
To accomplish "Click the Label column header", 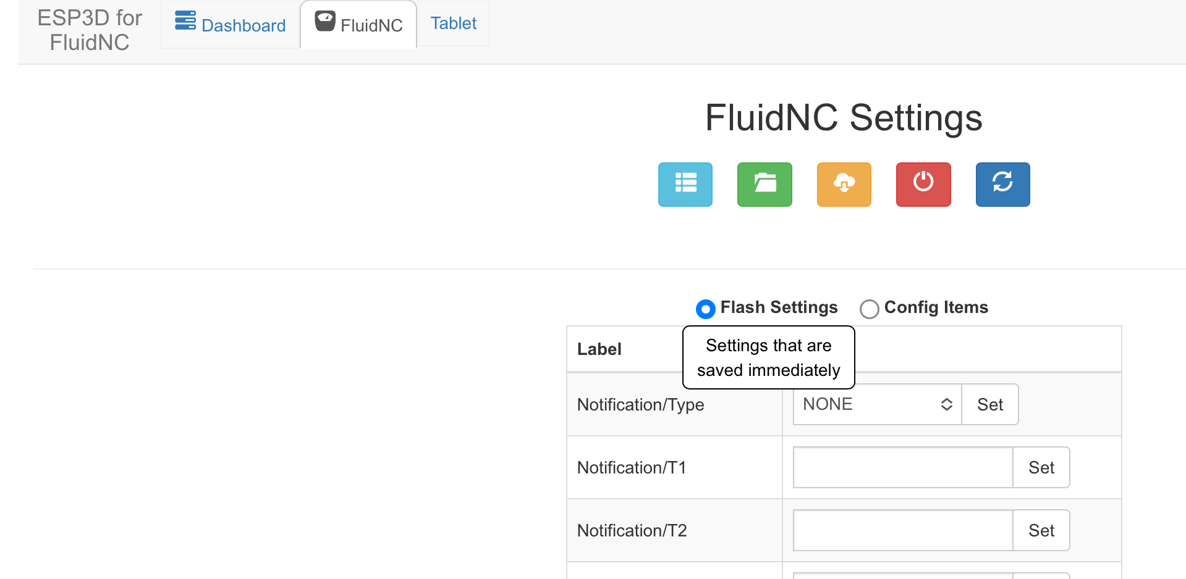I will [599, 349].
